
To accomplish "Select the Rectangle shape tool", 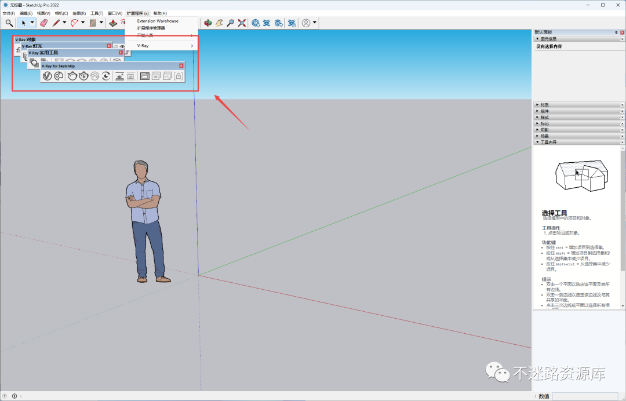I will tap(93, 23).
